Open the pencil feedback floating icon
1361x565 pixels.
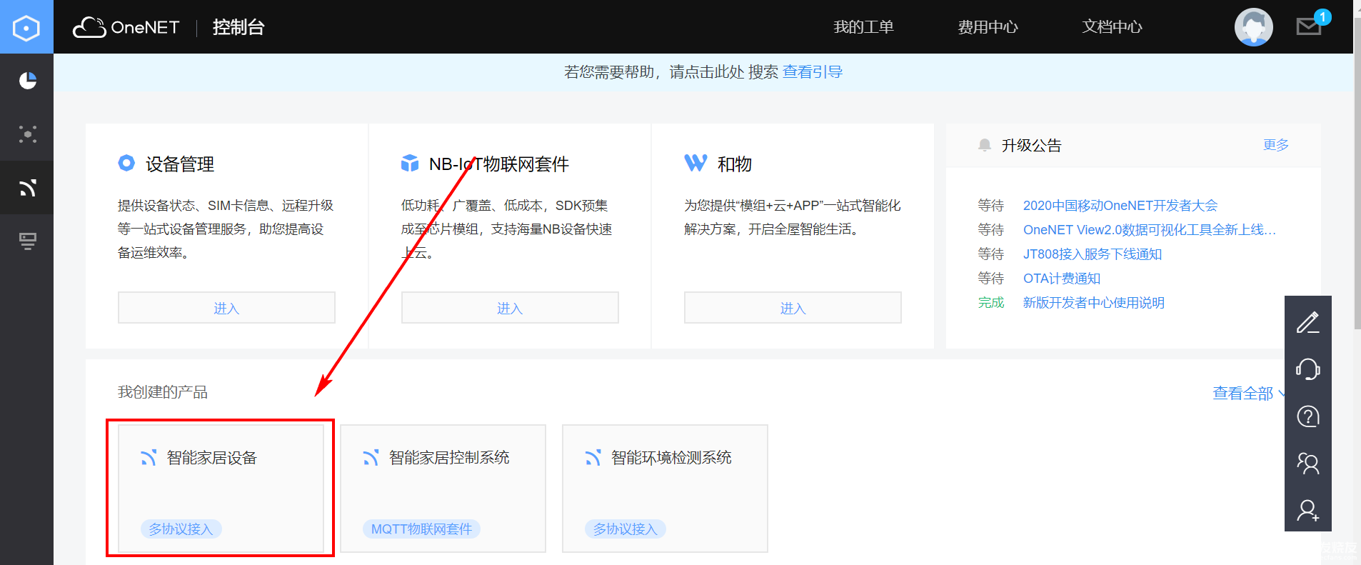coord(1307,323)
